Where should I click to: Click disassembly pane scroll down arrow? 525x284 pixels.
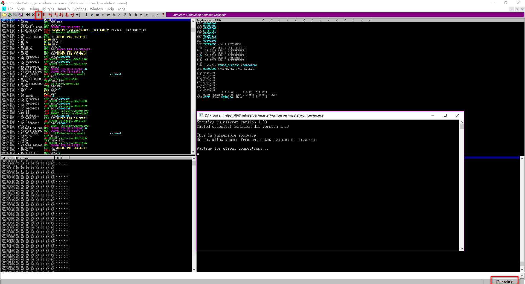click(193, 152)
